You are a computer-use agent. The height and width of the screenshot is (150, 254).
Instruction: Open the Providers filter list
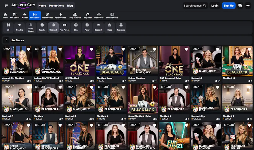[x=121, y=27]
